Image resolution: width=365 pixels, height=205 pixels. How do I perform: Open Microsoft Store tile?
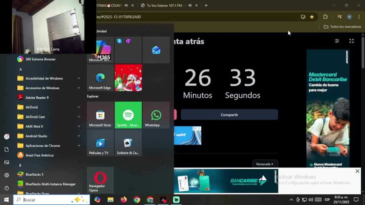(x=100, y=115)
